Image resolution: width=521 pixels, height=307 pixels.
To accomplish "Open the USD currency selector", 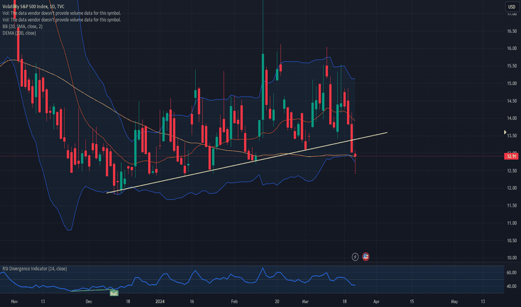I will click(511, 7).
